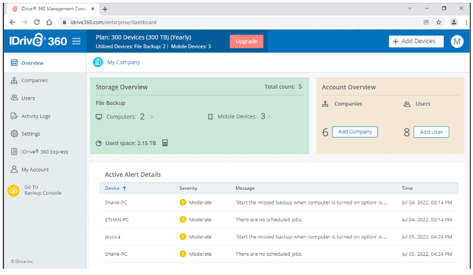The height and width of the screenshot is (275, 473).
Task: Click the Computers monitor icon
Action: [x=99, y=117]
